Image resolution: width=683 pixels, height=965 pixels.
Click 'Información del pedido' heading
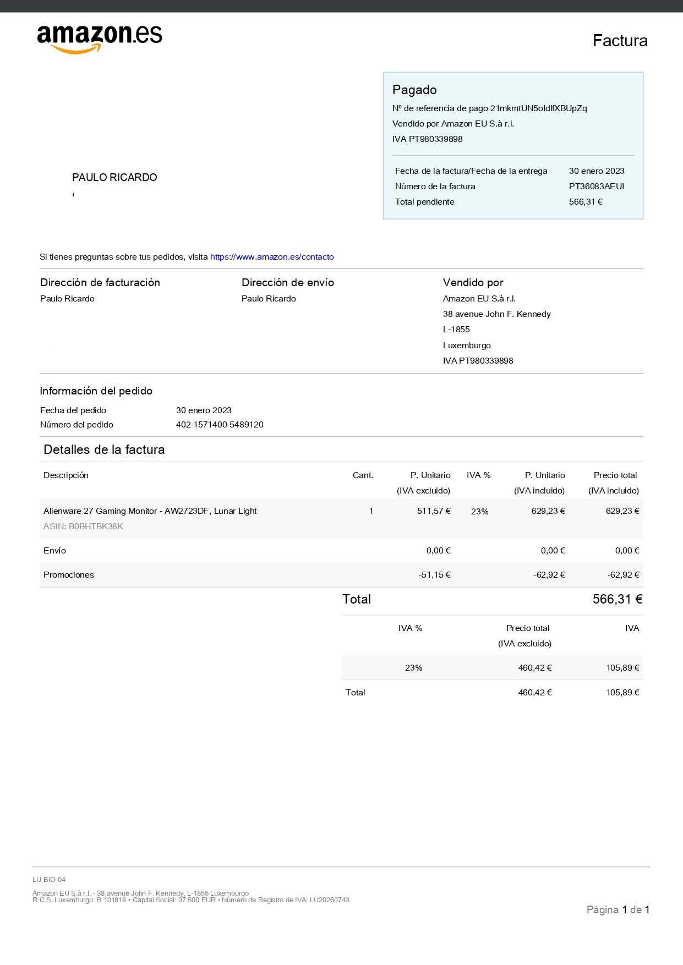(x=96, y=391)
